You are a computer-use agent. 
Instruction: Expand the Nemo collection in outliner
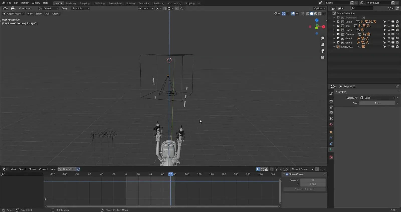pyautogui.click(x=334, y=22)
